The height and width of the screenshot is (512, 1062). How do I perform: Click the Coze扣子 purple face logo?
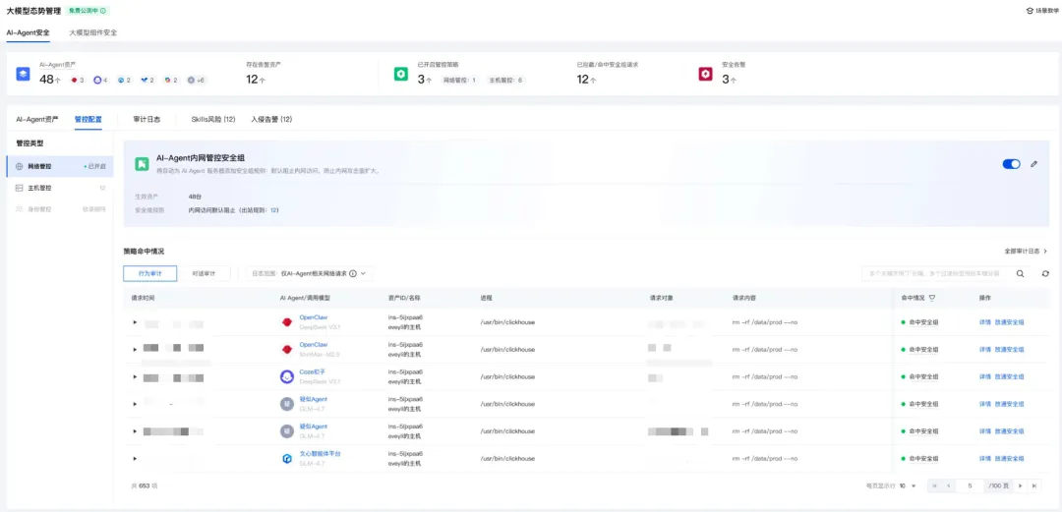pos(286,376)
